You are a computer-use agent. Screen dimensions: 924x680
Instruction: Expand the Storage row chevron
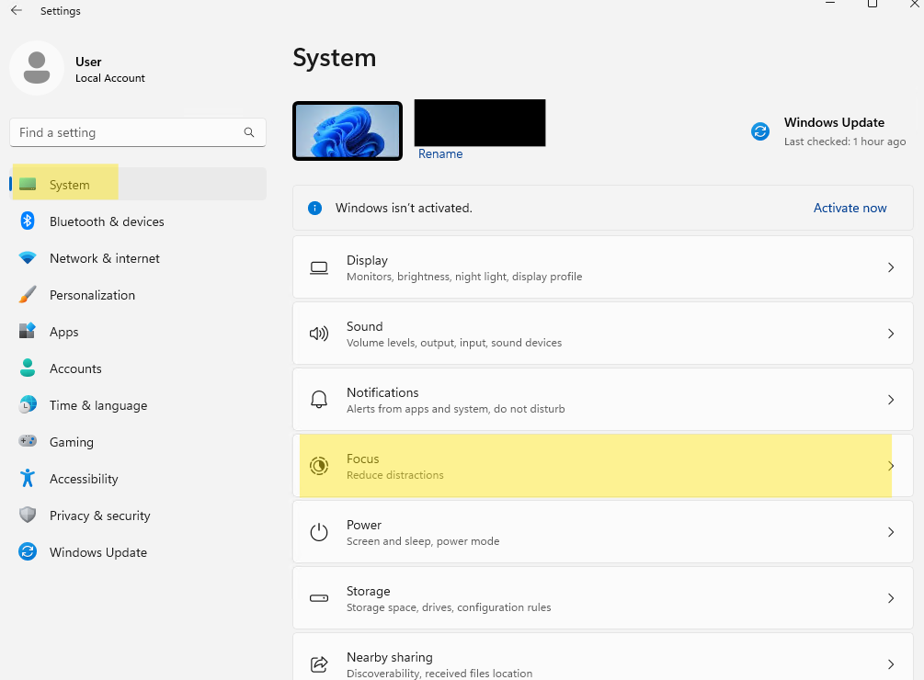[x=890, y=598]
